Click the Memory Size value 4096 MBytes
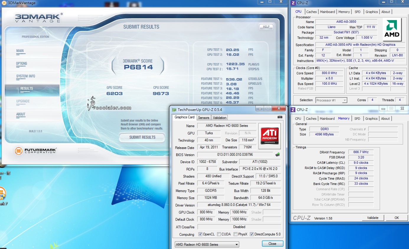 click(x=324, y=135)
